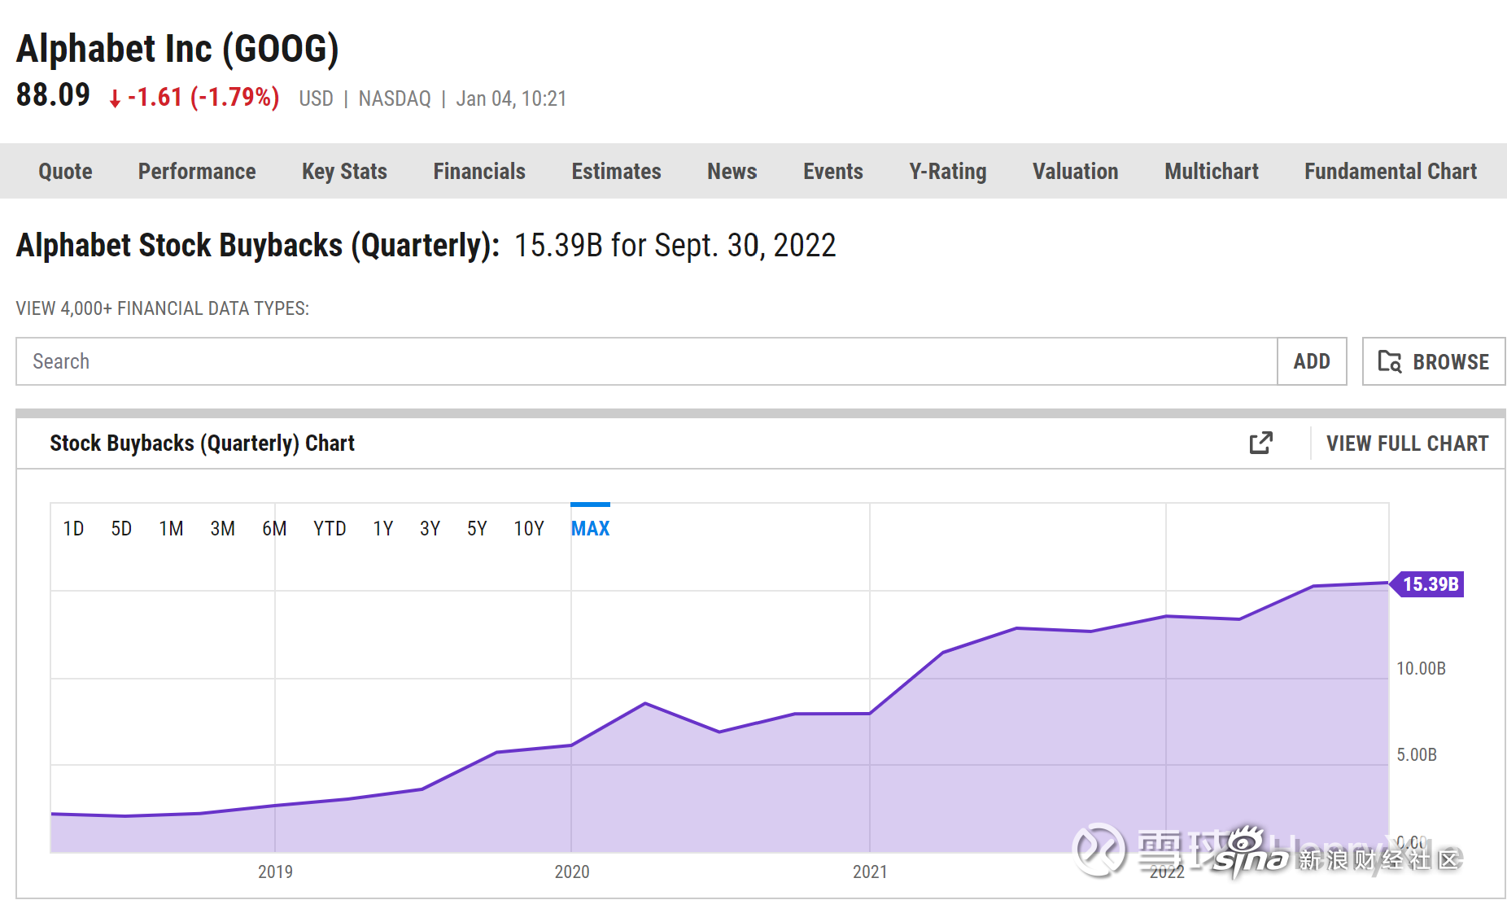Select the Y-Rating tab
This screenshot has width=1507, height=900.
coord(947,171)
